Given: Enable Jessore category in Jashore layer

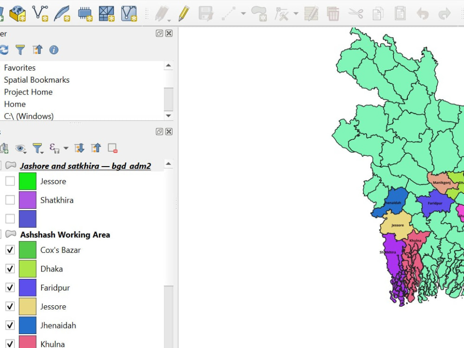Looking at the screenshot, I should [x=10, y=181].
